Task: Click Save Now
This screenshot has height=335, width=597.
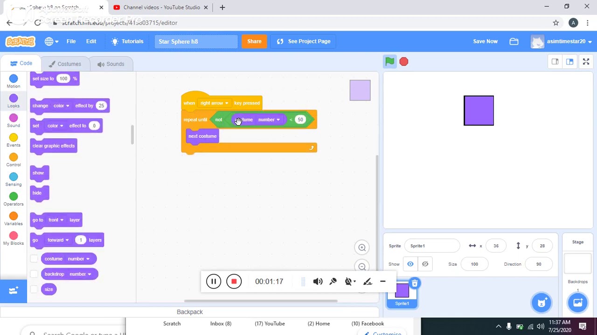Action: pyautogui.click(x=485, y=41)
